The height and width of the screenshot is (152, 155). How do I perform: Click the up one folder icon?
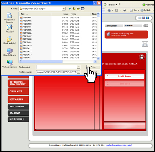click(74, 9)
